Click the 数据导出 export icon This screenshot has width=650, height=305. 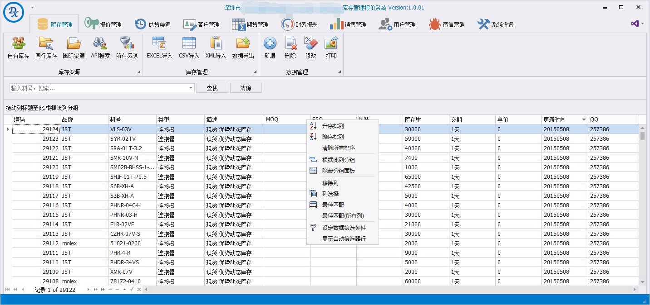(x=243, y=44)
